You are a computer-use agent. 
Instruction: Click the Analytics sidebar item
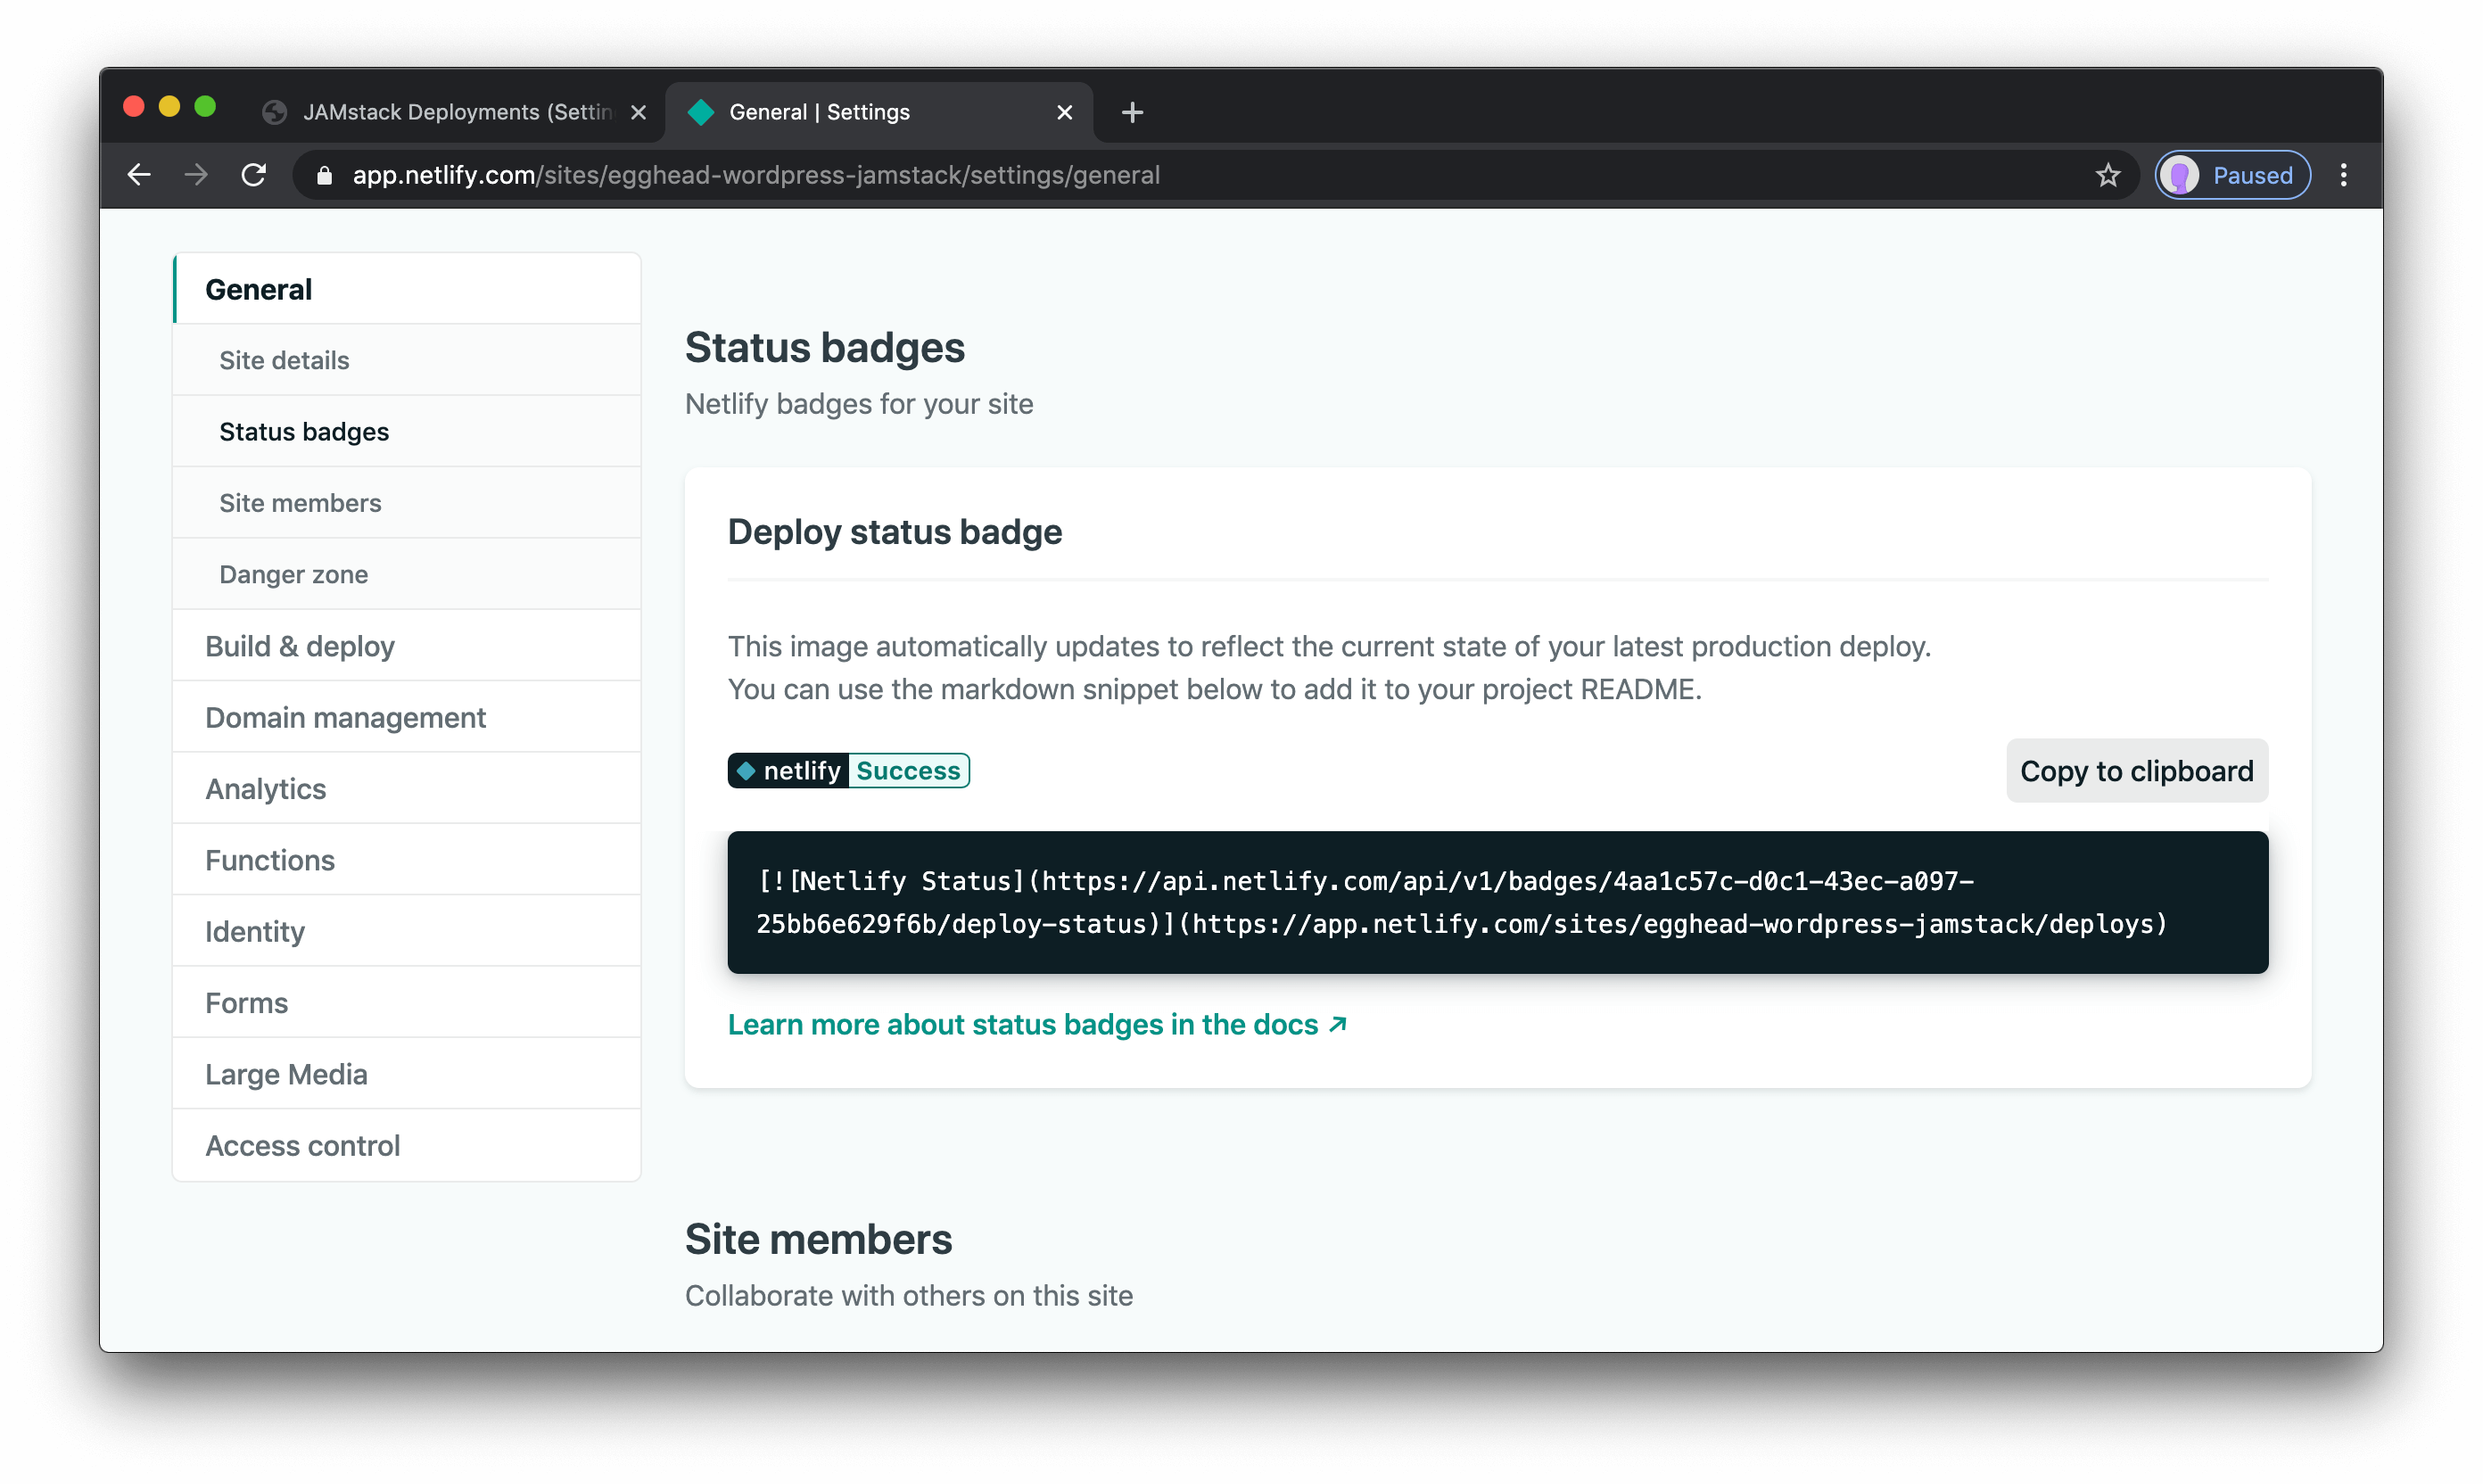(265, 788)
